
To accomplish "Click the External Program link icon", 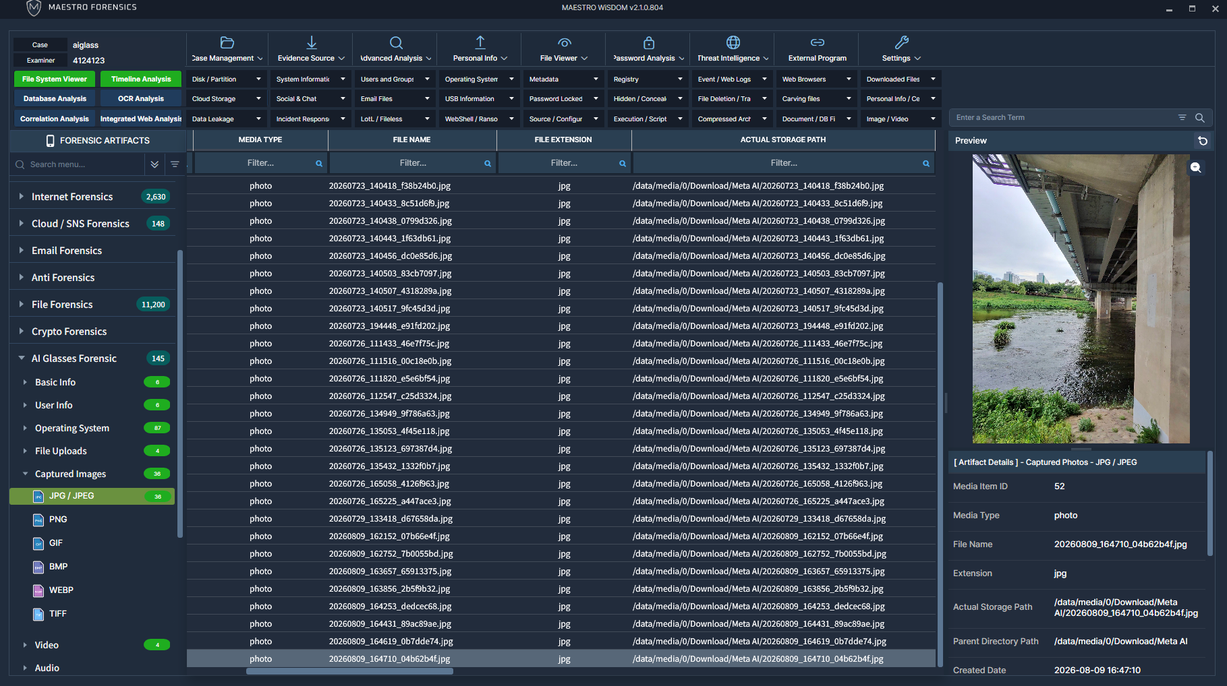I will 818,43.
